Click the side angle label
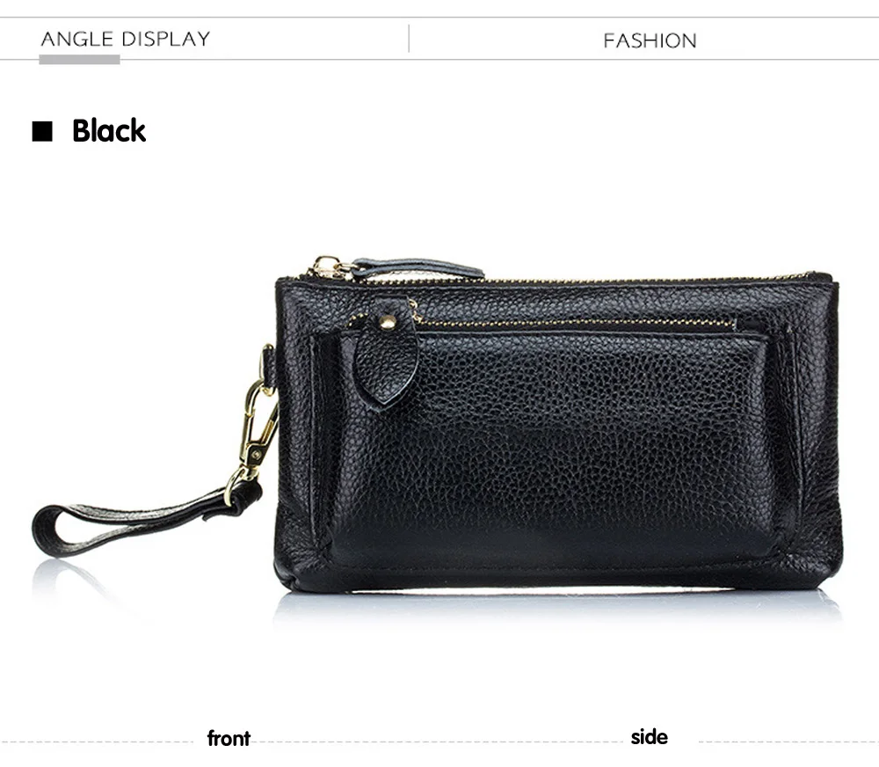879x767 pixels. click(x=650, y=737)
